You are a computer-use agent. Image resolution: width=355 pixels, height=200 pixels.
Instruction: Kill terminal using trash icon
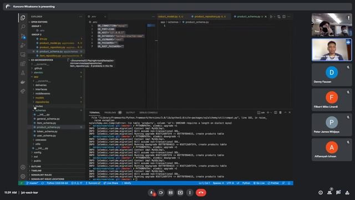coord(280,112)
